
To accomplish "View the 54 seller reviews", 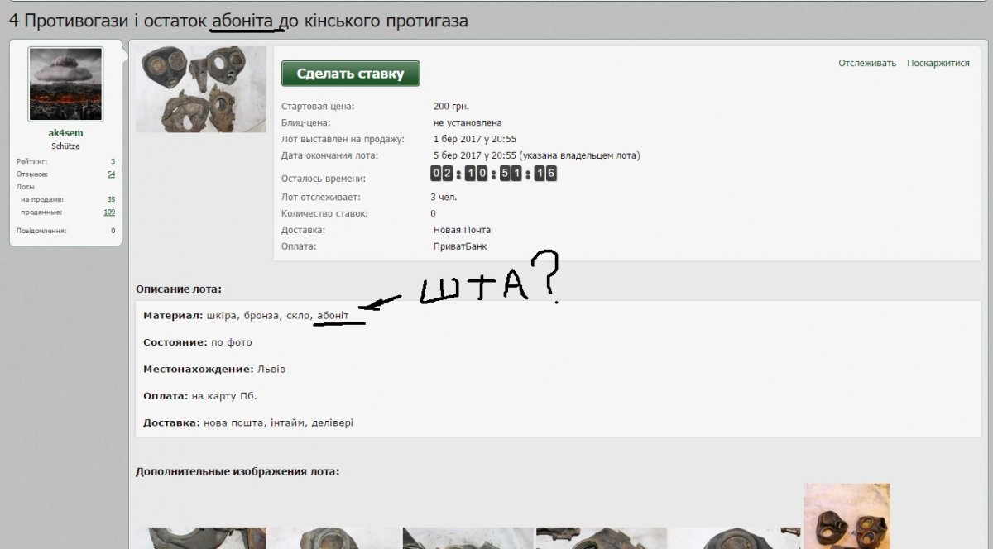I will coord(111,174).
